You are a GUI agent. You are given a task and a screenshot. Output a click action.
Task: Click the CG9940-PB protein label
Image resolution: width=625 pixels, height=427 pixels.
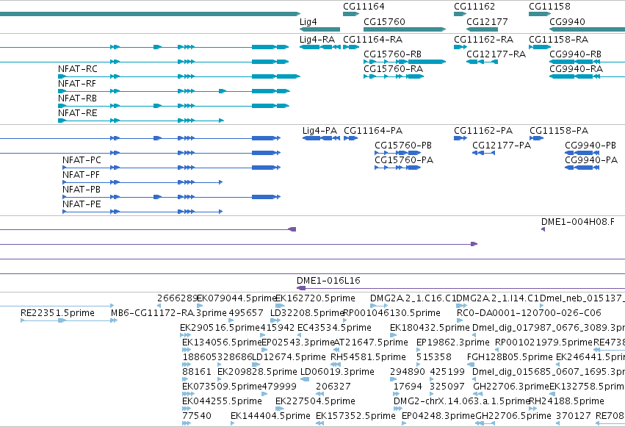(590, 146)
